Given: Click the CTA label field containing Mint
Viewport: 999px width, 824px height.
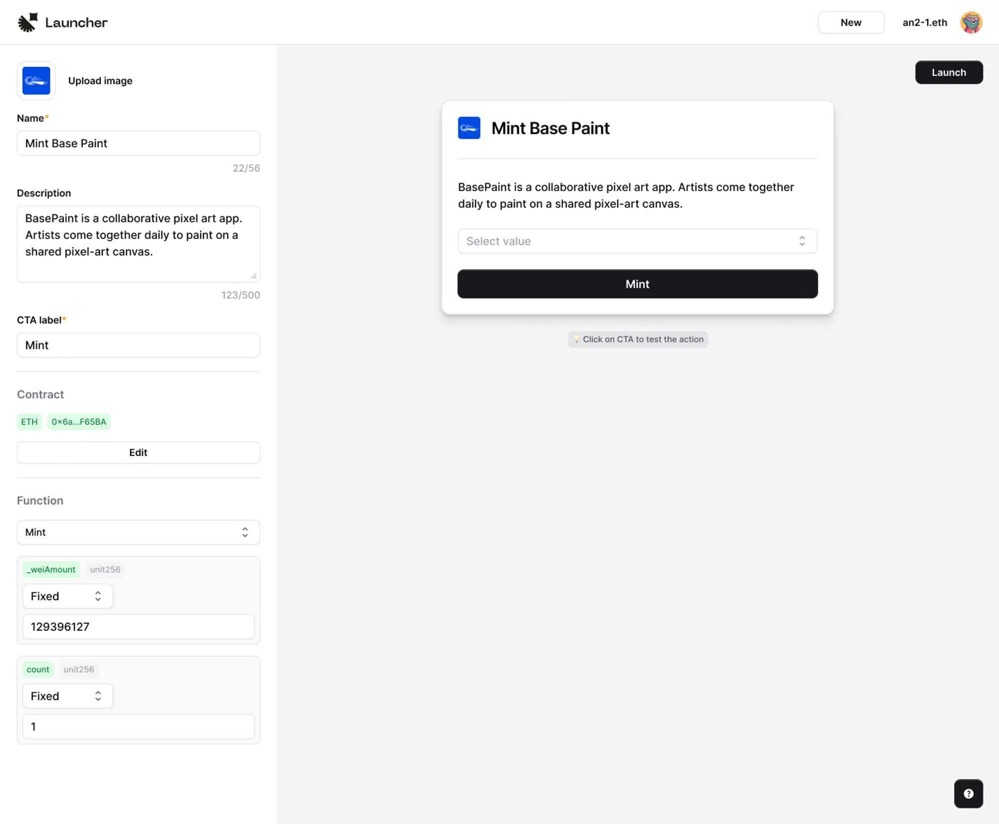Looking at the screenshot, I should (x=138, y=345).
